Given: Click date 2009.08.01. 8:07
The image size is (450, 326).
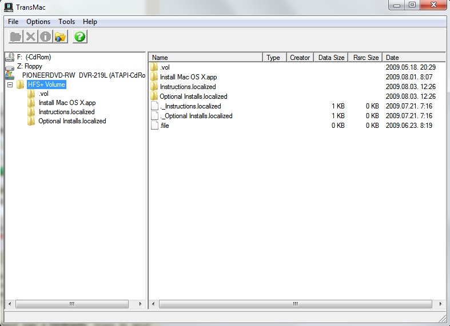Looking at the screenshot, I should tap(409, 77).
